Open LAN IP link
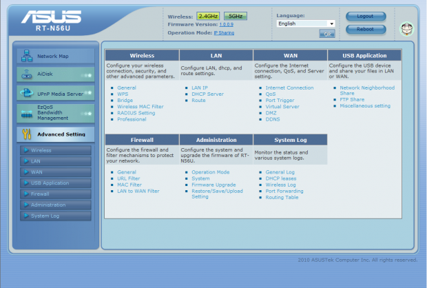Screen dimensions: 427x288 (200, 88)
